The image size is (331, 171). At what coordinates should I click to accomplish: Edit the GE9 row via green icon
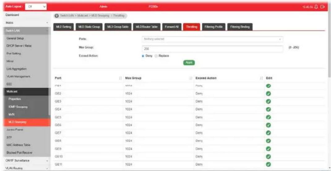[268, 149]
